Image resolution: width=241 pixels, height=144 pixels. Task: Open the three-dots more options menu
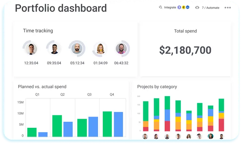228,8
